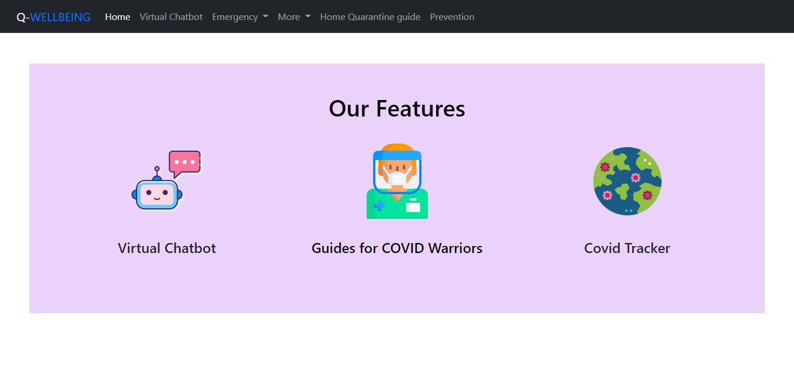
Task: Open the Home Quarantine guide link
Action: tap(370, 17)
